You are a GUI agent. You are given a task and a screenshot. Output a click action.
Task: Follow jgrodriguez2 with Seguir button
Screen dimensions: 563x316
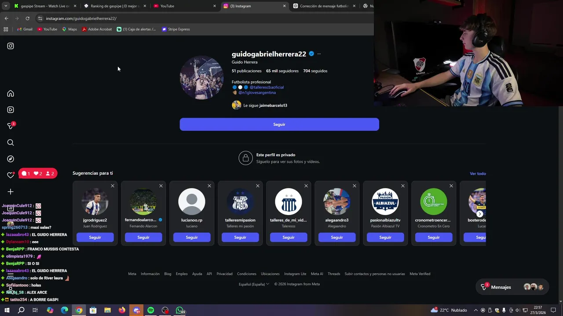tap(95, 237)
